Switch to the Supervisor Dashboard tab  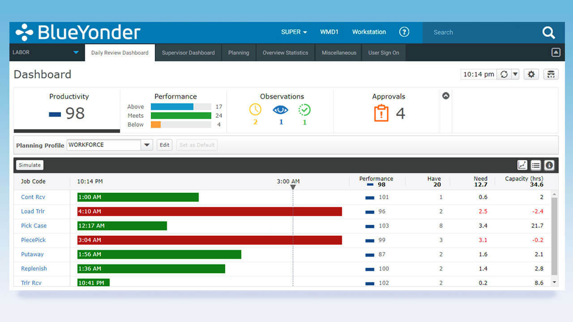click(188, 52)
